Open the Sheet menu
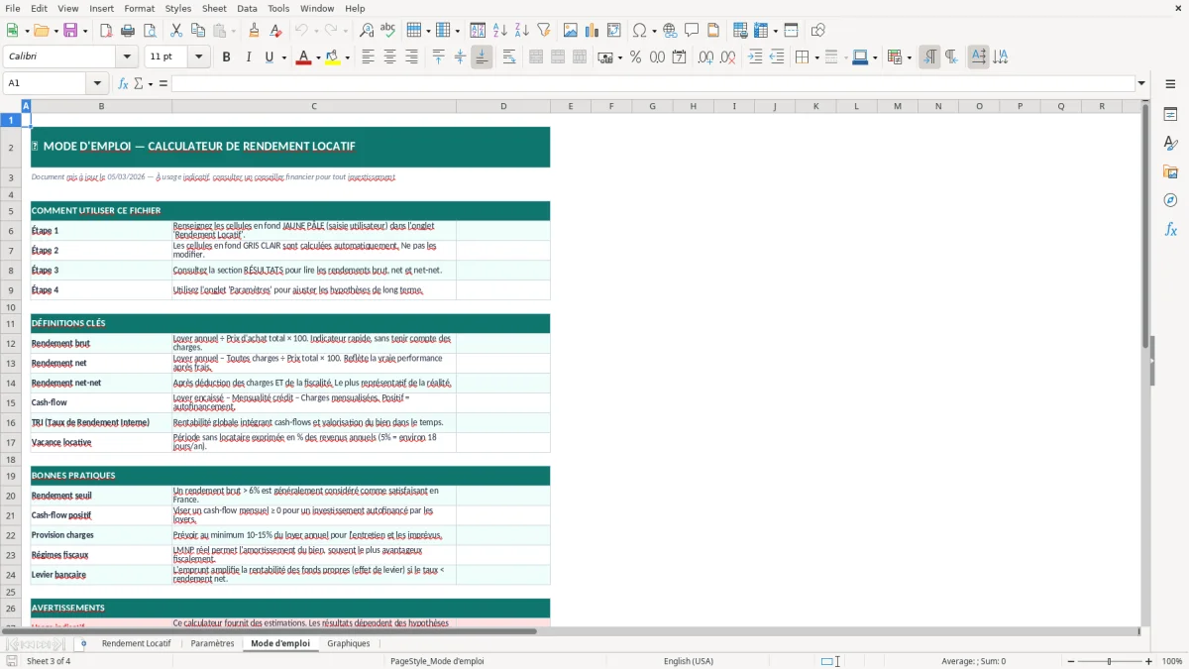 pyautogui.click(x=214, y=8)
